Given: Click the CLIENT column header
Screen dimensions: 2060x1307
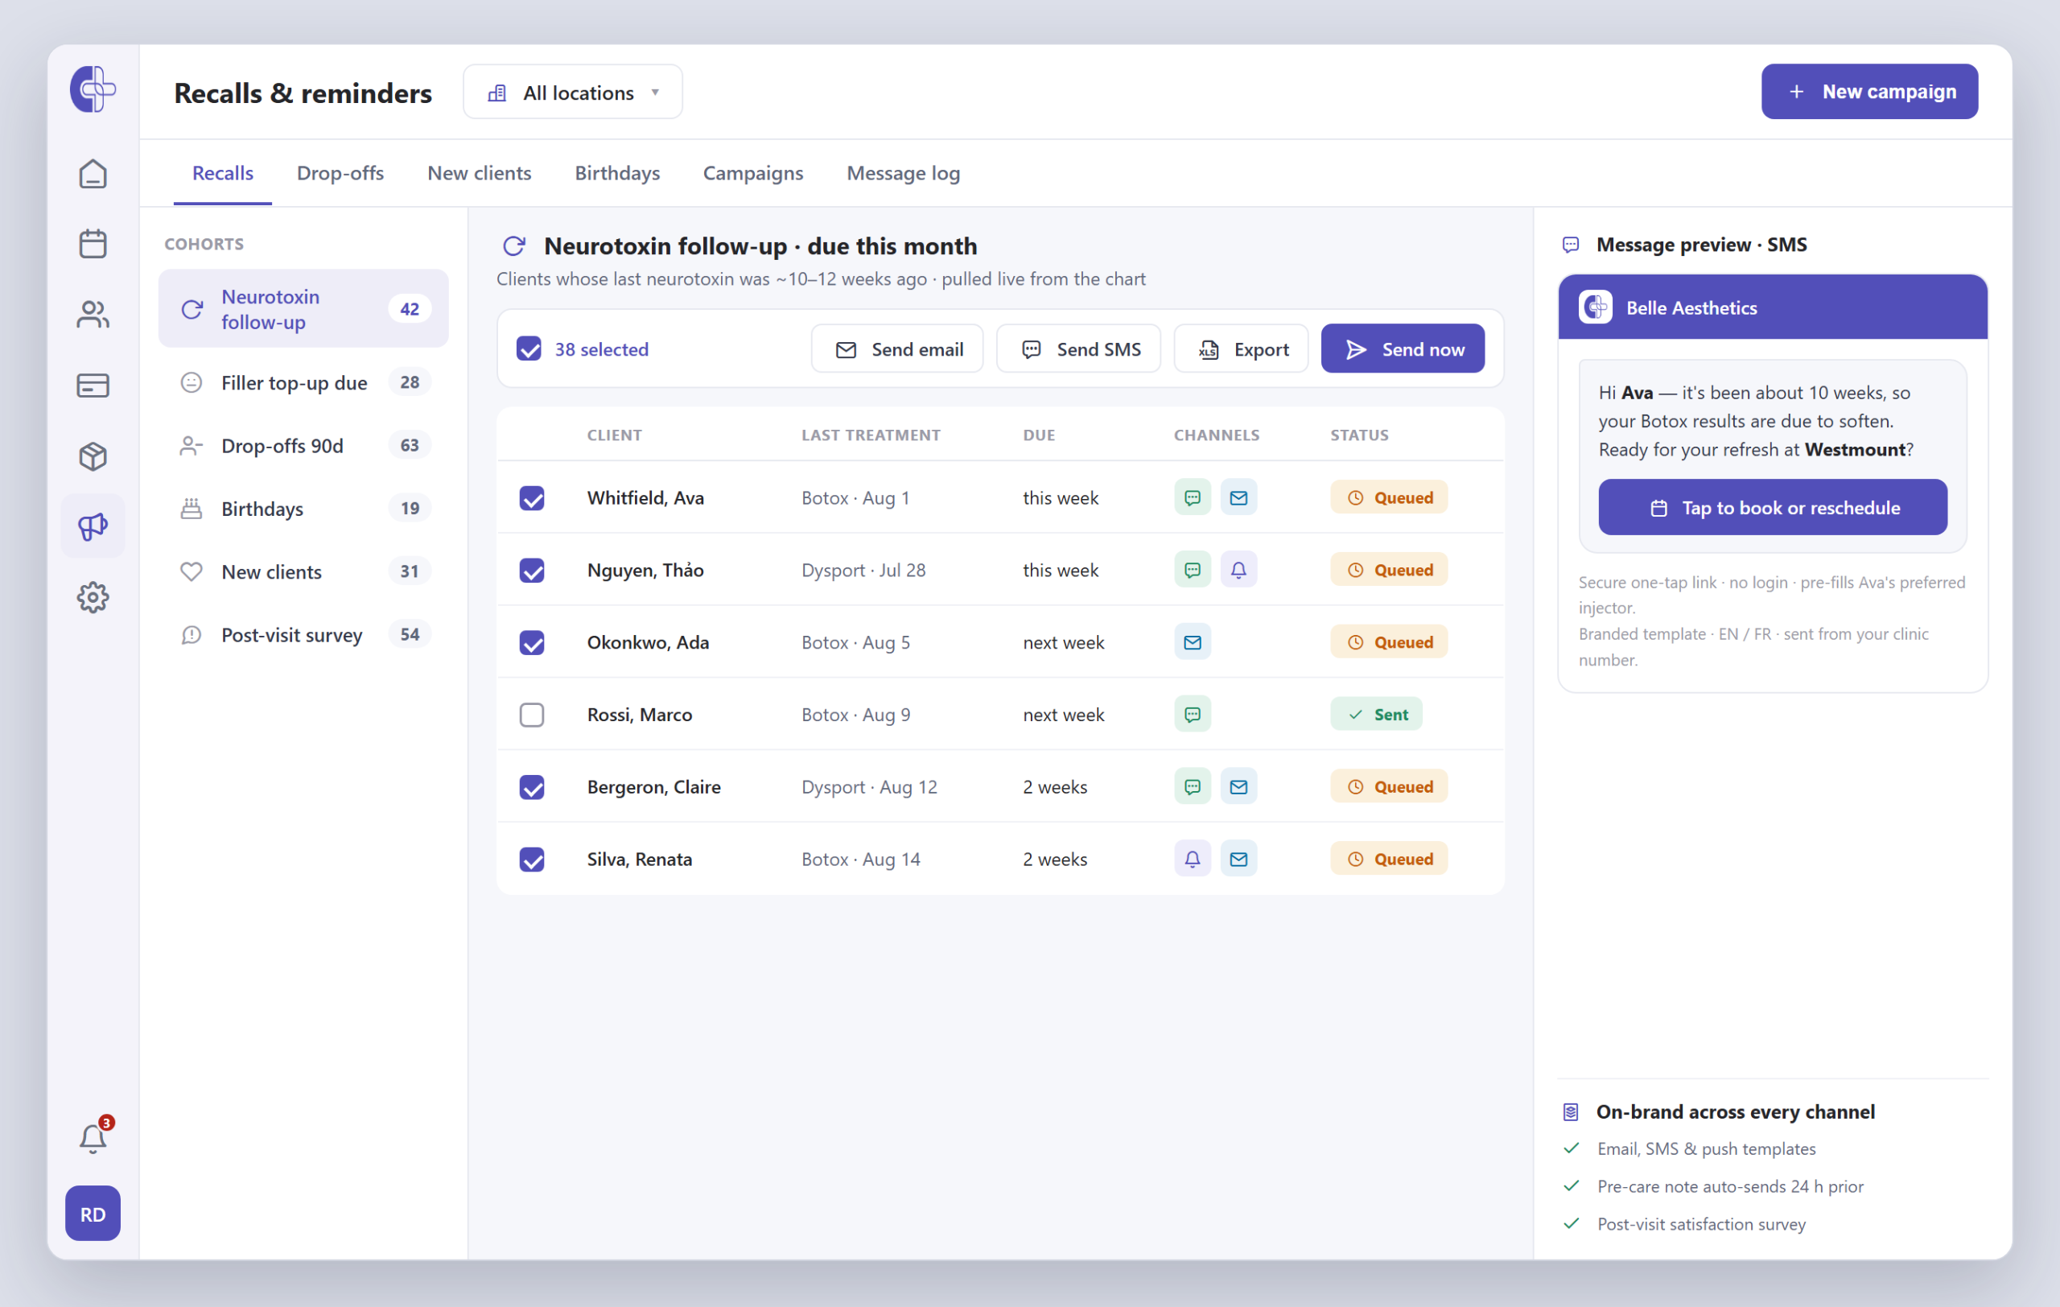Looking at the screenshot, I should (x=614, y=435).
